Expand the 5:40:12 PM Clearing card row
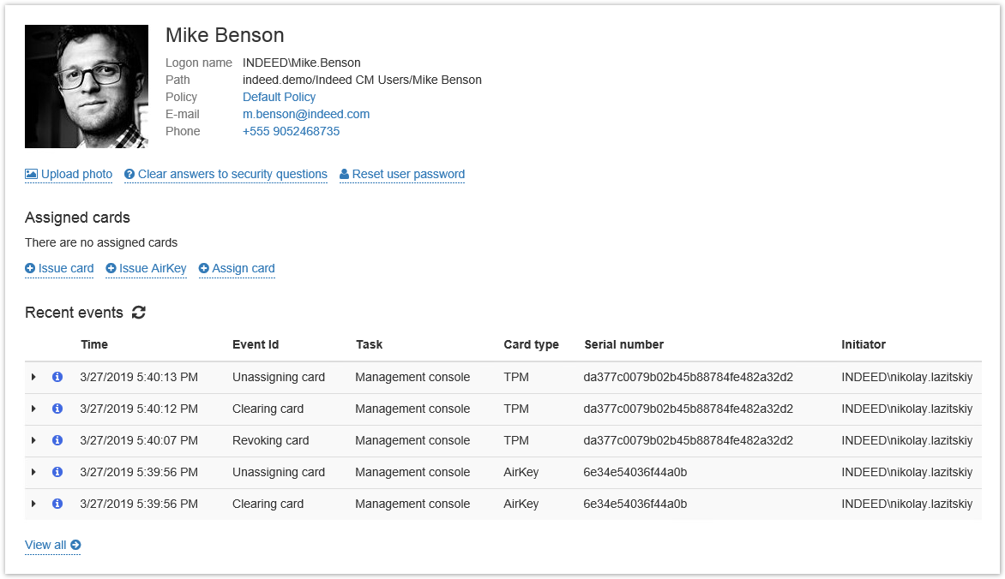Image resolution: width=1005 pixels, height=579 pixels. 33,409
